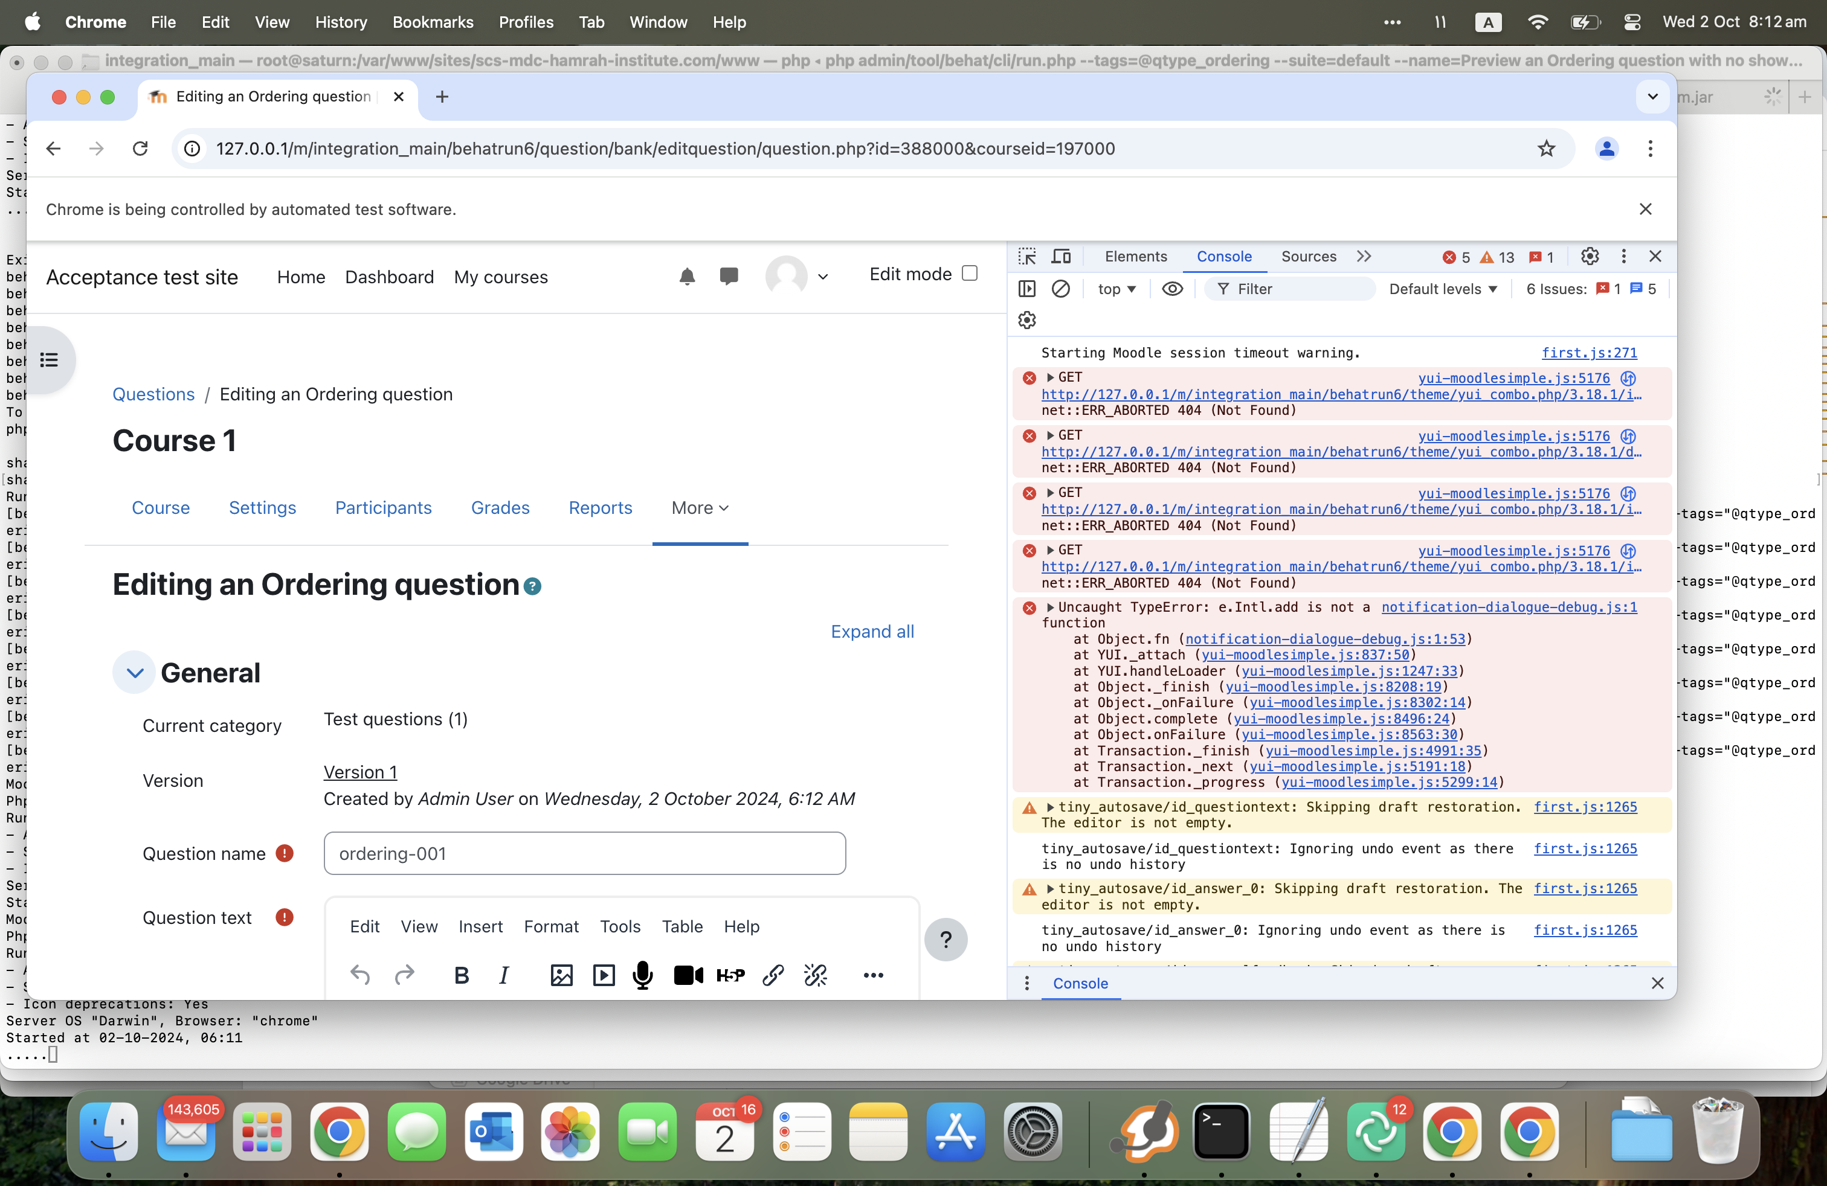Screen dimensions: 1827x1186
Task: Click the DevTools inspect element selector icon
Action: pyautogui.click(x=1027, y=257)
